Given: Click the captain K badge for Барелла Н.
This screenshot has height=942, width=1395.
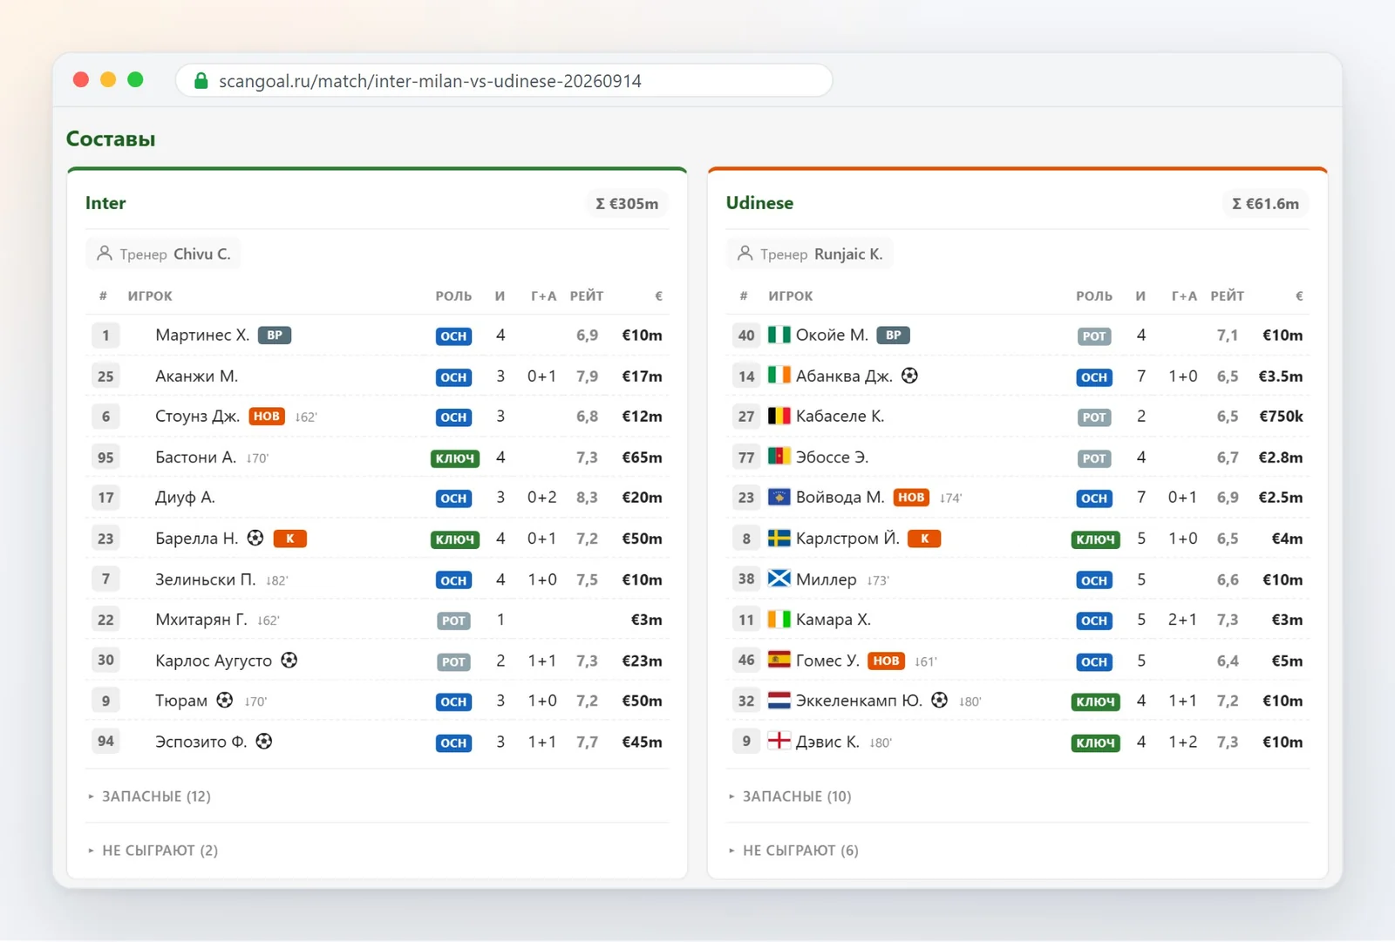Looking at the screenshot, I should (290, 539).
